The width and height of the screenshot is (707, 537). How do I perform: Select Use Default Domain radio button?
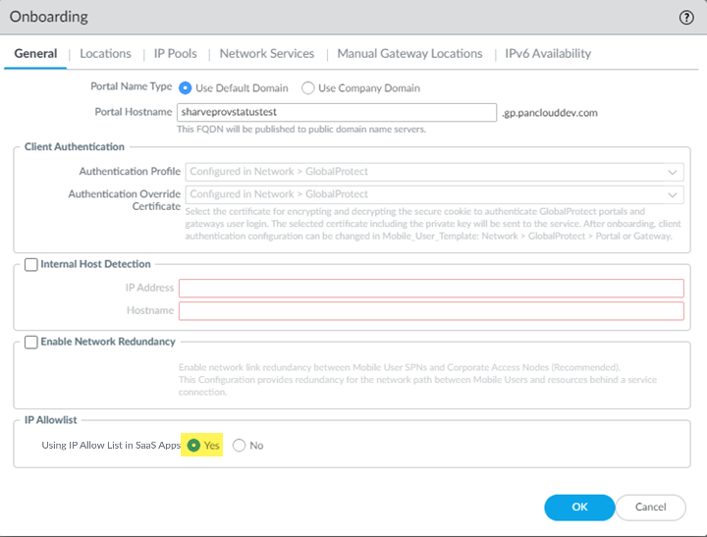[186, 88]
